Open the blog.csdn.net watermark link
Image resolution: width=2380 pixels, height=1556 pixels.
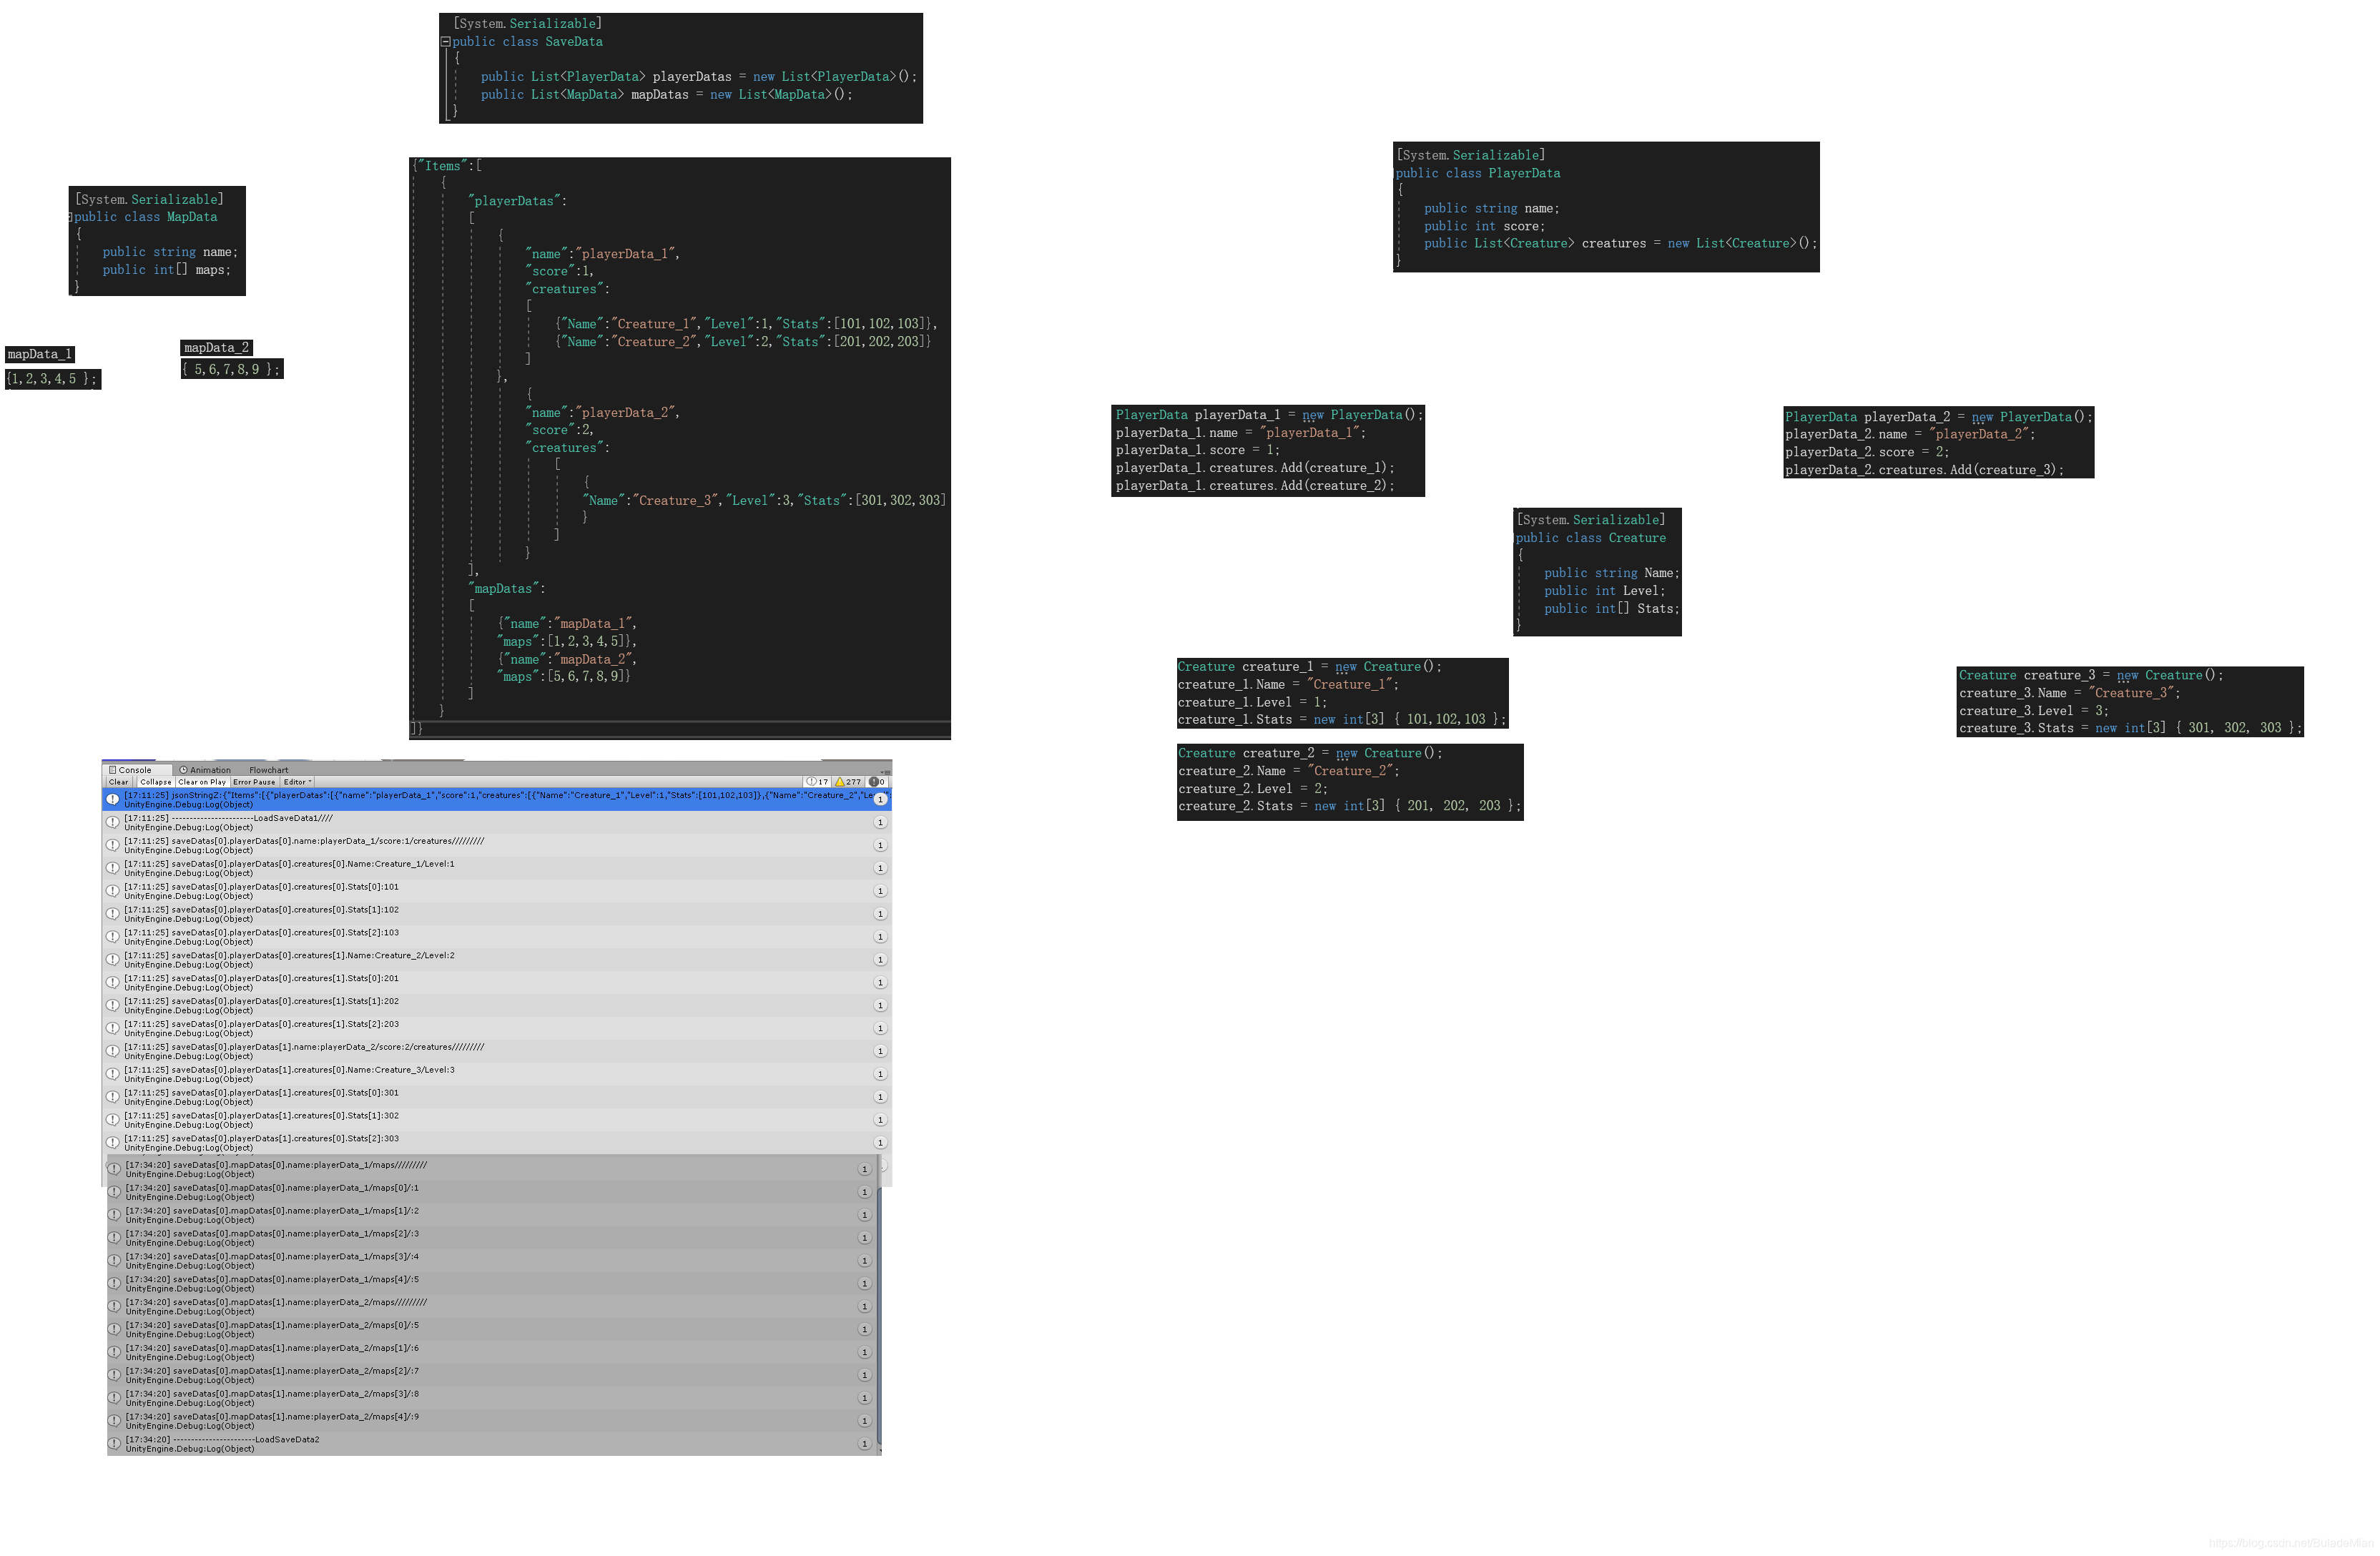click(x=2291, y=1543)
